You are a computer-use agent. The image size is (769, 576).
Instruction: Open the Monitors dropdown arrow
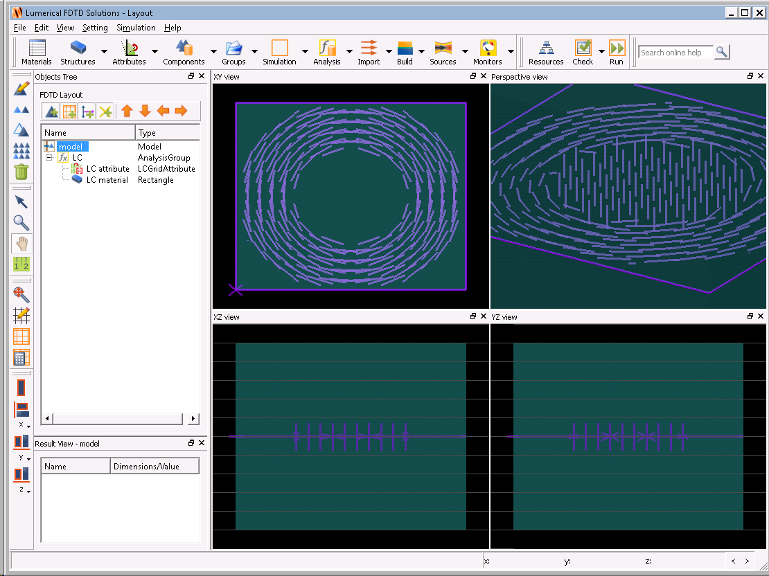[x=511, y=51]
